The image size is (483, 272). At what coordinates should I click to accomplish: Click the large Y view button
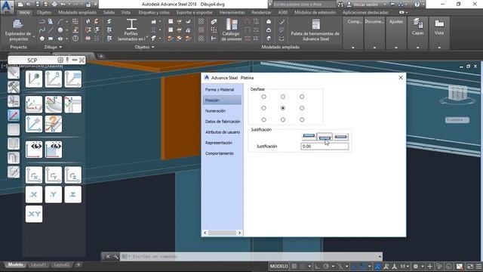(54, 194)
